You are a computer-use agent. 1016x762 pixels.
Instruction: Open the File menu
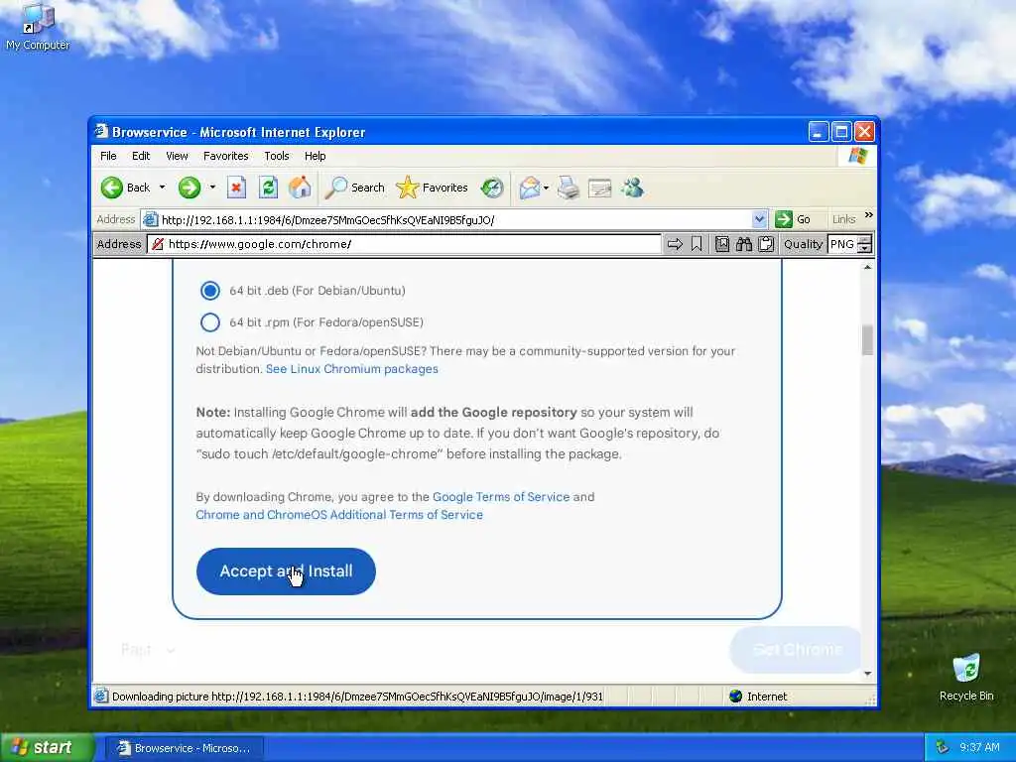[108, 156]
